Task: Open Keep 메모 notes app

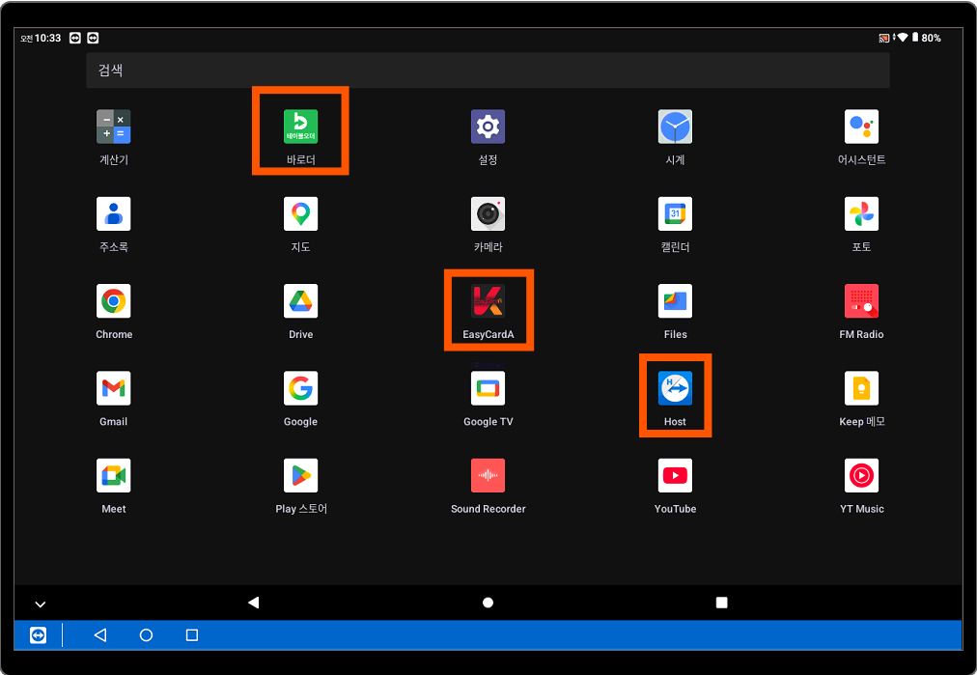Action: (x=861, y=388)
